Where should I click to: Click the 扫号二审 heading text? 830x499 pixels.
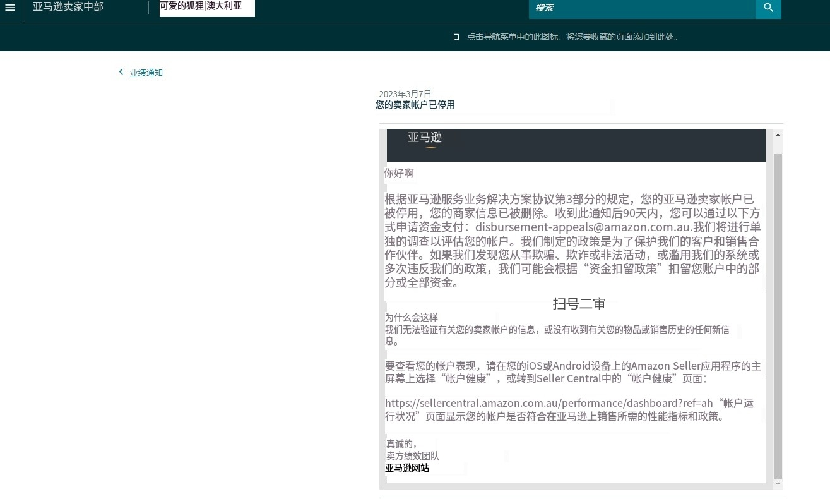(x=579, y=304)
